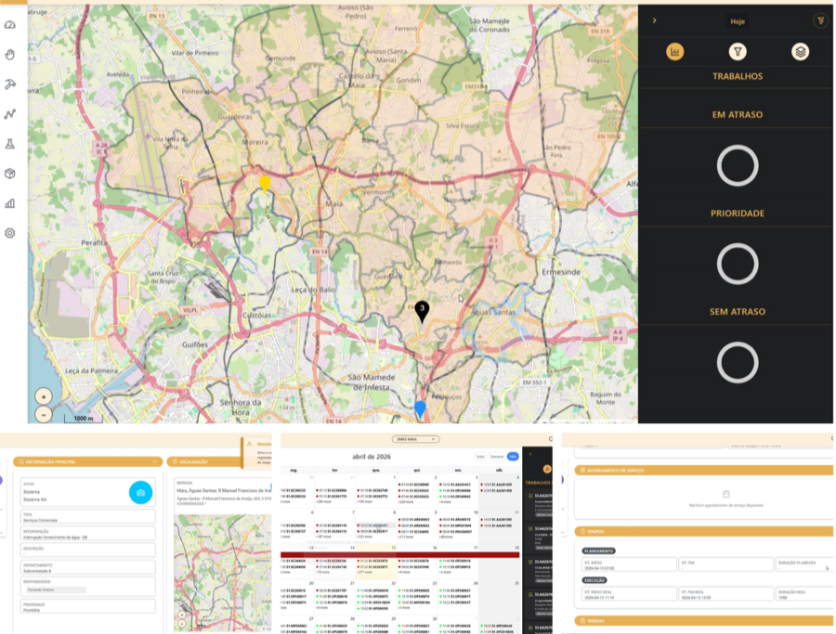Open the map layers icon in dark panel
The height and width of the screenshot is (634, 836).
coord(800,52)
